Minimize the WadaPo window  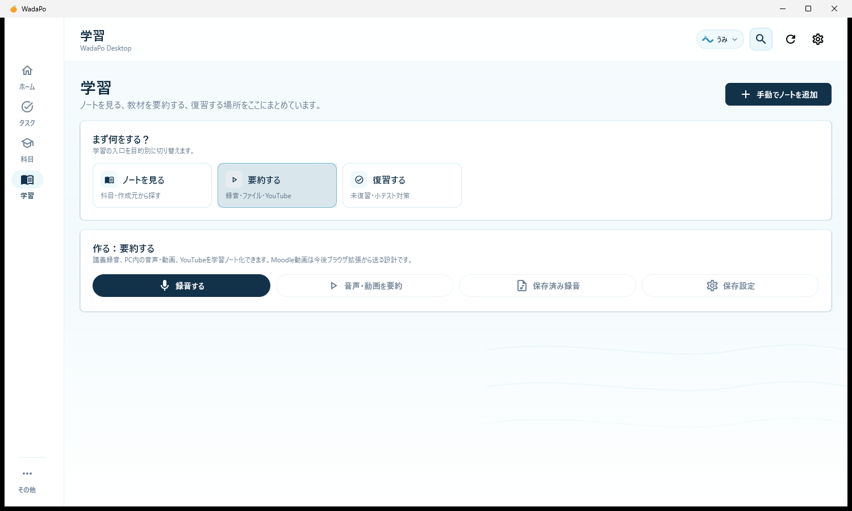click(x=783, y=9)
